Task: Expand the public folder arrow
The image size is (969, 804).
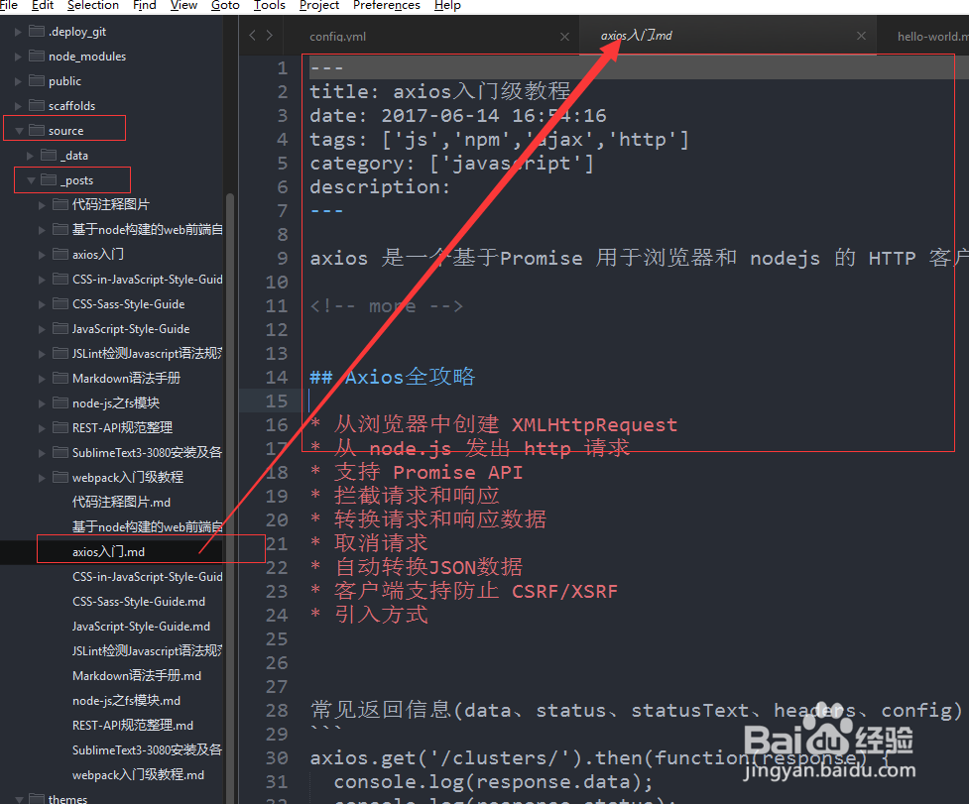Action: click(x=18, y=81)
